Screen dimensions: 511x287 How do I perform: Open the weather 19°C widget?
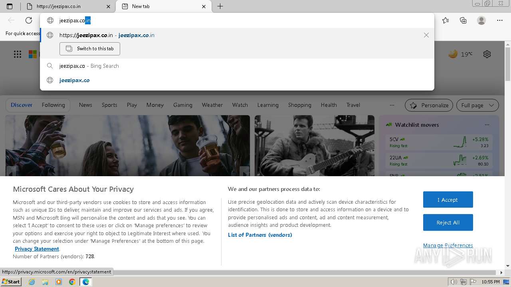click(x=460, y=54)
